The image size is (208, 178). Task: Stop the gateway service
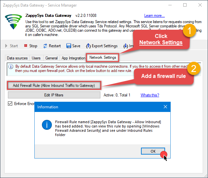31,46
